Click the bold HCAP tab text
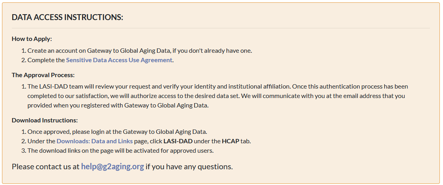 tap(230, 141)
